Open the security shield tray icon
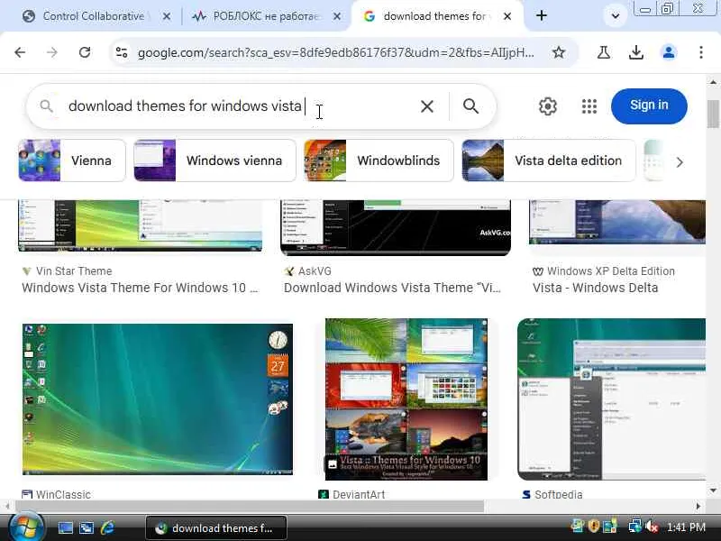Image resolution: width=721 pixels, height=541 pixels. point(594,526)
